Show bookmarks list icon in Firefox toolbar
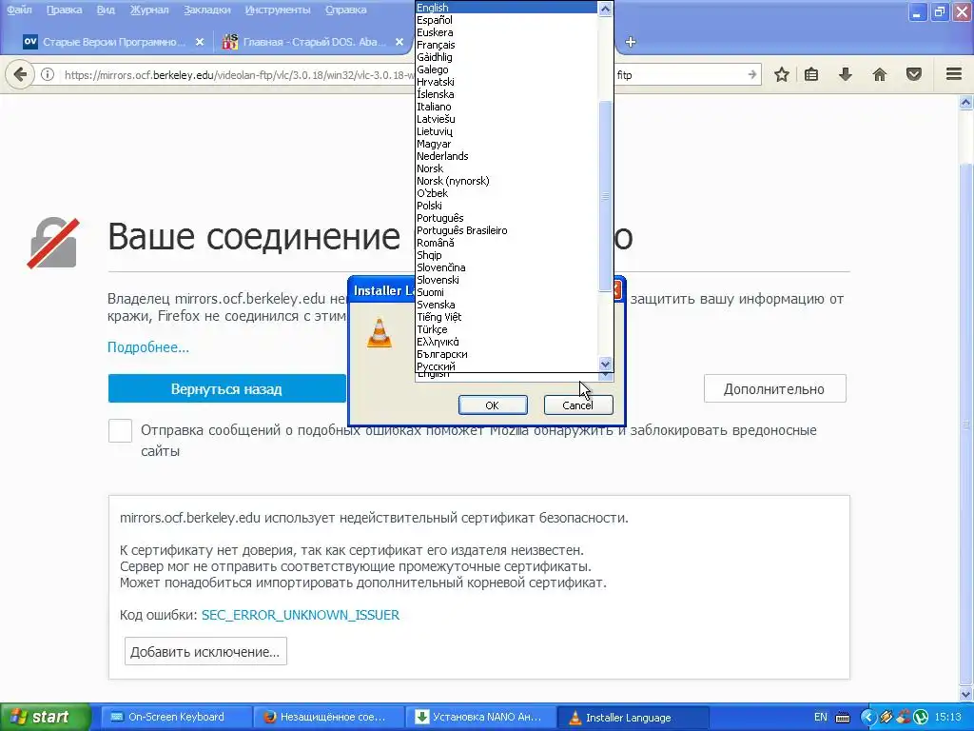 click(811, 75)
